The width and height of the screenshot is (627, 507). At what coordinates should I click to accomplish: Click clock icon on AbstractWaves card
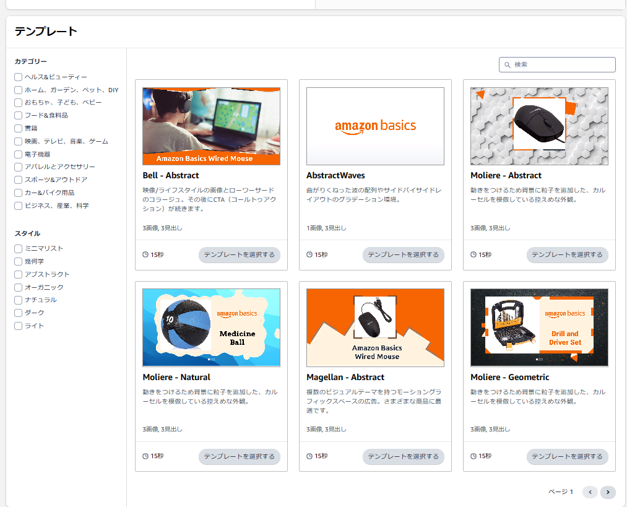point(309,254)
